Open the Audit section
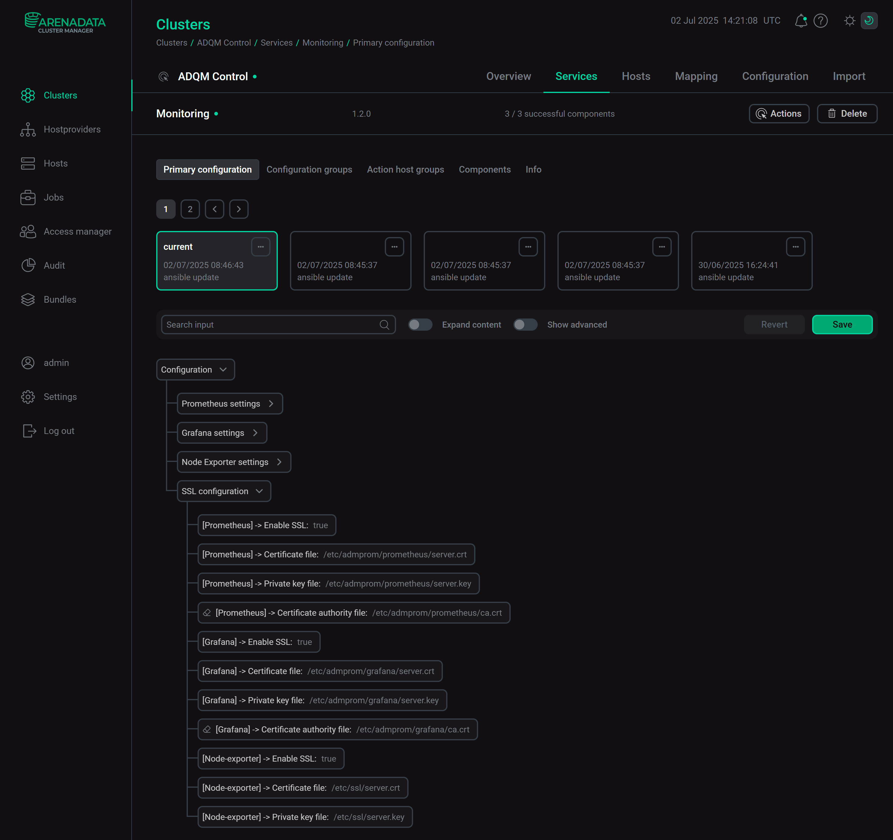Image resolution: width=893 pixels, height=840 pixels. pyautogui.click(x=54, y=265)
